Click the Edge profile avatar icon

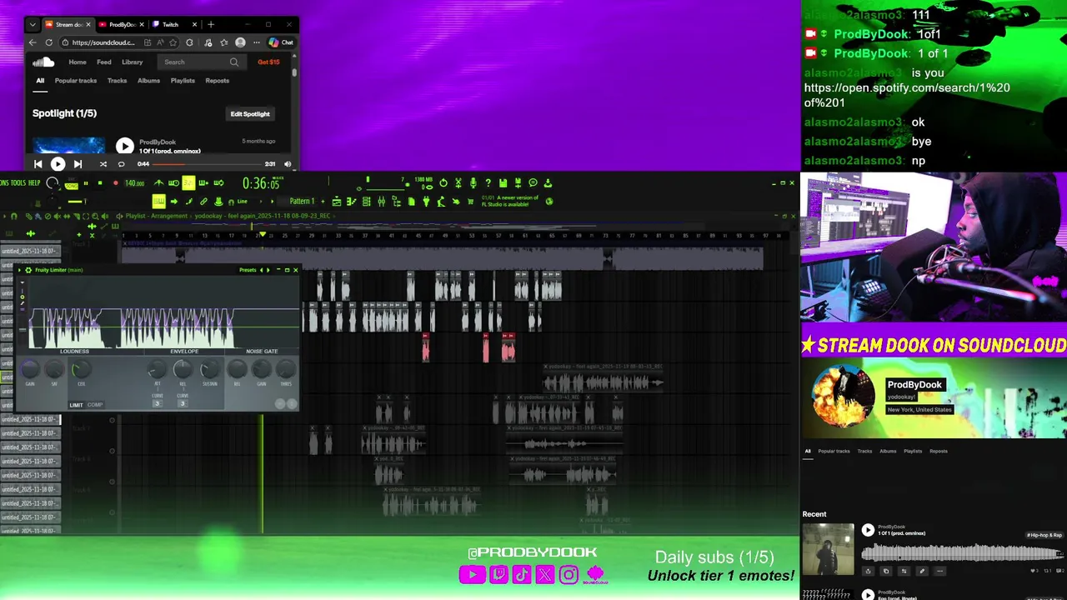[240, 42]
